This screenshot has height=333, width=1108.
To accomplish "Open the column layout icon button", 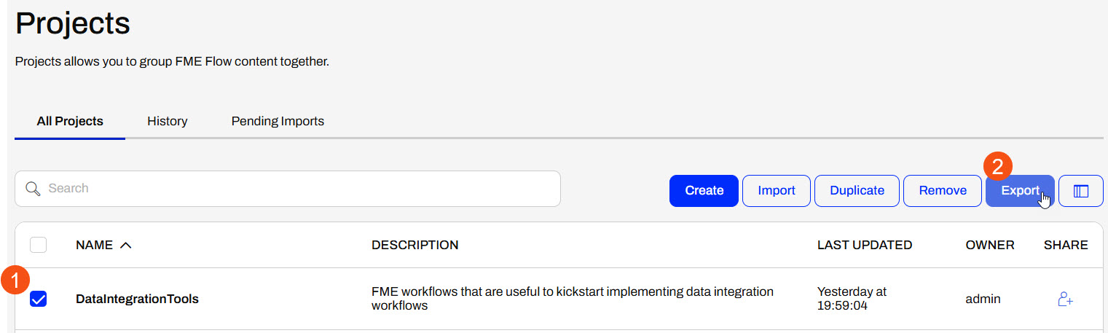I will point(1081,191).
